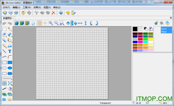This screenshot has height=106, width=174.
Task: Click the scissors Cut icon
Action: (x=36, y=13)
